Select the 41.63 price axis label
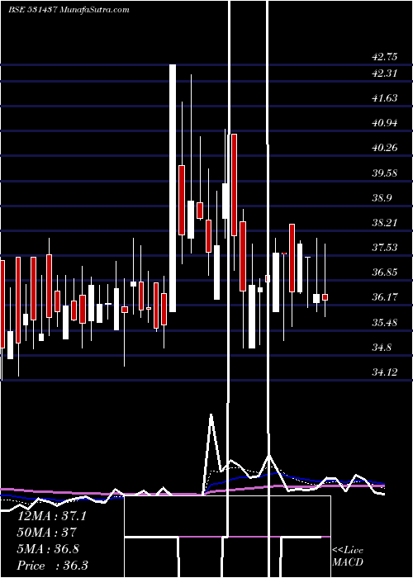This screenshot has width=413, height=578. (385, 98)
